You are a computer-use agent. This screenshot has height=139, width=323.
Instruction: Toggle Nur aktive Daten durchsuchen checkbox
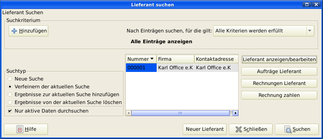pos(10,111)
